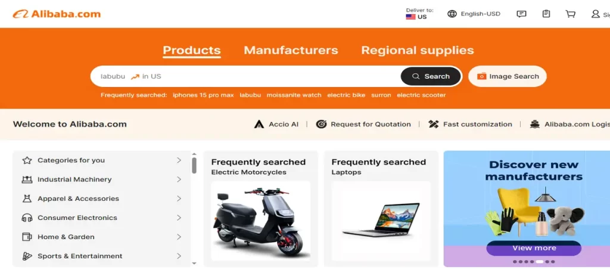The image size is (610, 269).
Task: Select the electric bike frequent search
Action: (x=346, y=95)
